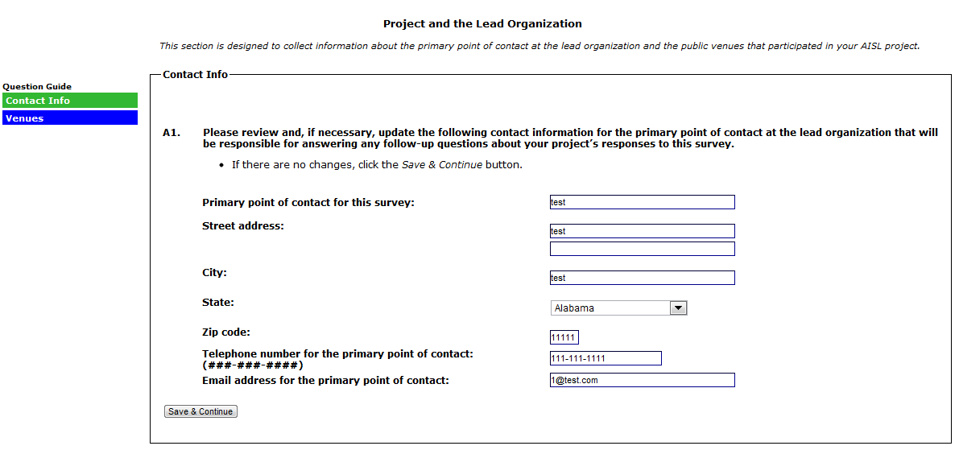This screenshot has height=450, width=959.
Task: Click the italic 'Save & Continue' instruction text
Action: coord(441,165)
